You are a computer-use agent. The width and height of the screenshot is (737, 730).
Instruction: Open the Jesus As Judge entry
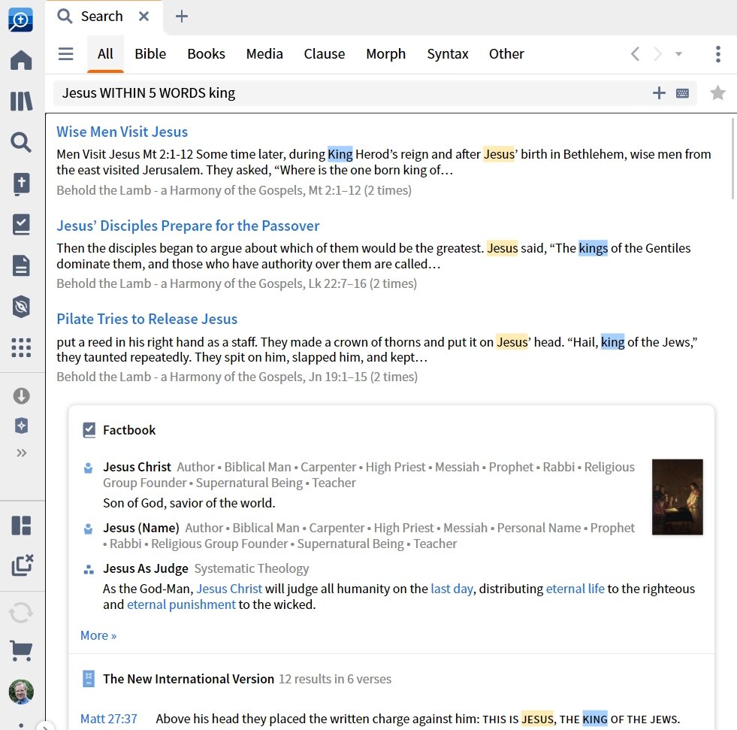pyautogui.click(x=146, y=568)
